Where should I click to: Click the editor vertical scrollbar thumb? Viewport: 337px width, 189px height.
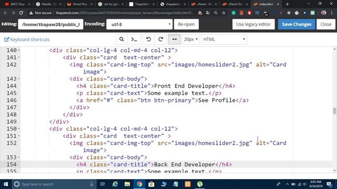pyautogui.click(x=334, y=111)
